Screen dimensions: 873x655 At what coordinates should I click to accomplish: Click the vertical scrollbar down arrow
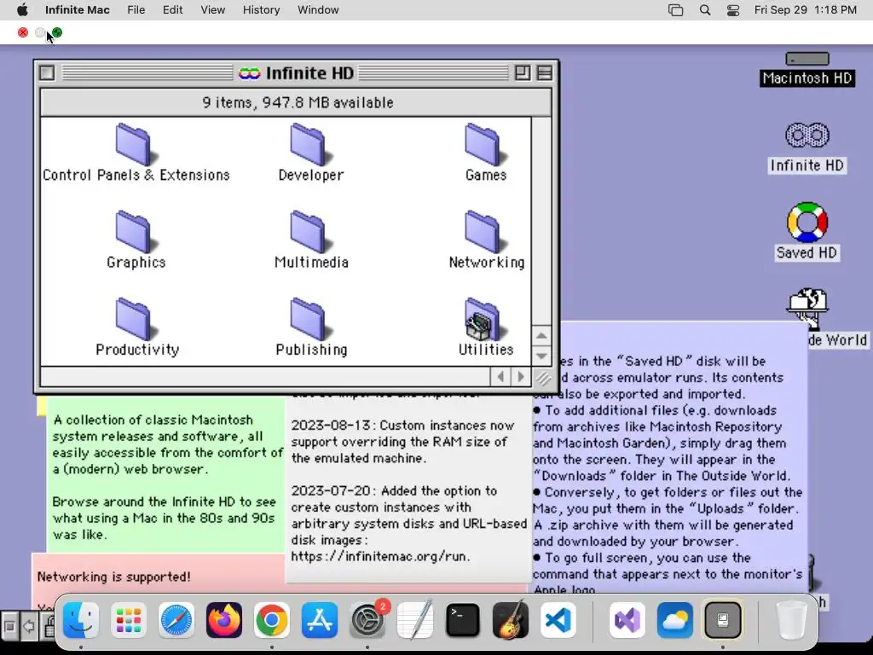[541, 356]
